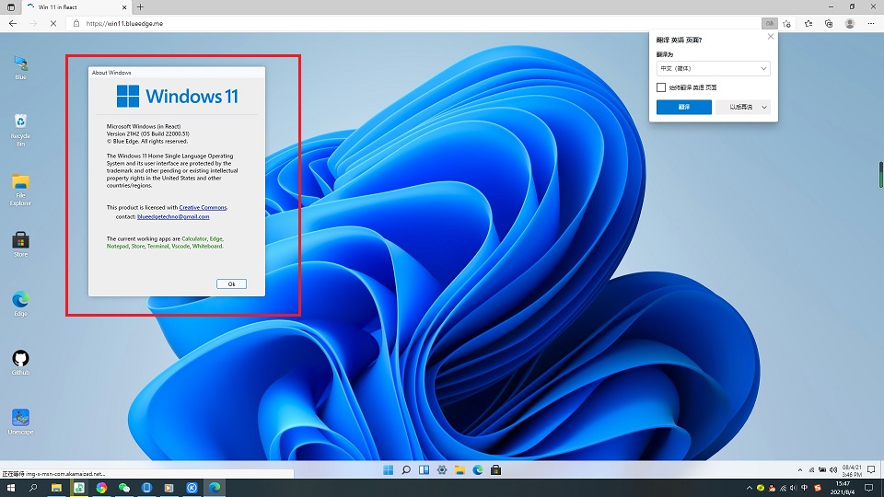
Task: Open the Creative Commons link
Action: [203, 207]
